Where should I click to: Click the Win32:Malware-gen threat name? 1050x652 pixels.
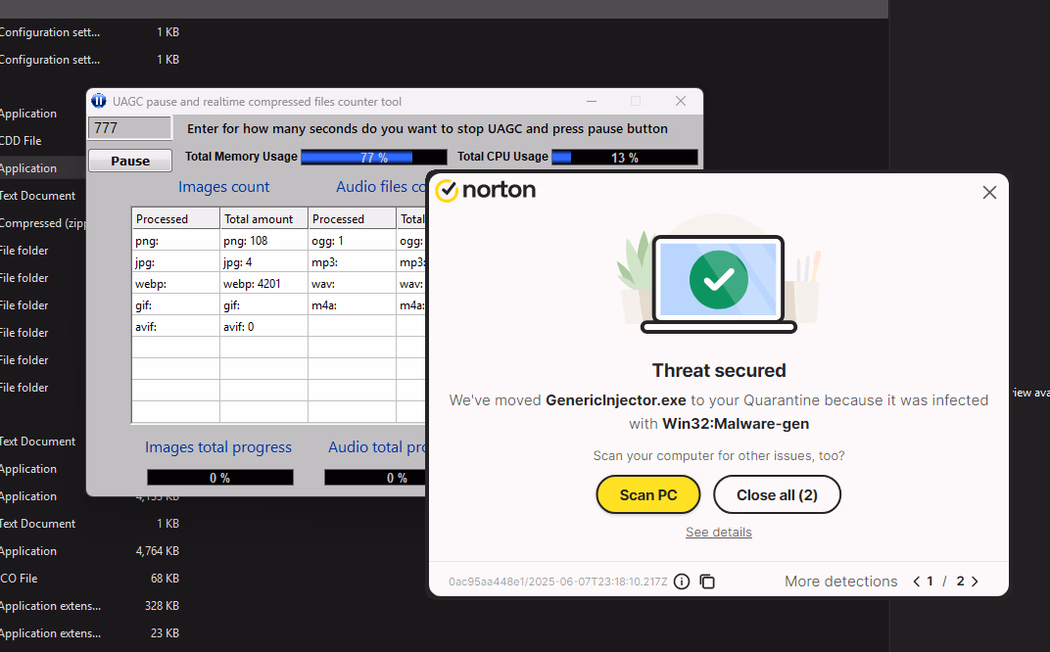(x=736, y=424)
